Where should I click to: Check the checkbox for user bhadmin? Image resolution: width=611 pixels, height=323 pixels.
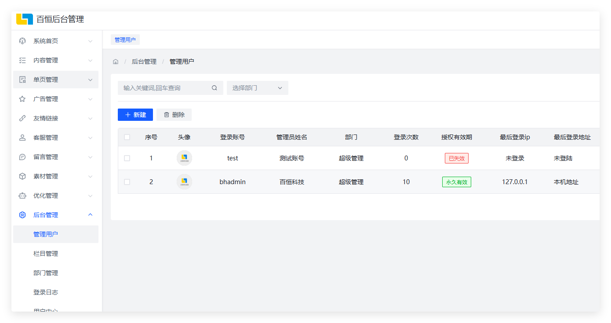(127, 181)
